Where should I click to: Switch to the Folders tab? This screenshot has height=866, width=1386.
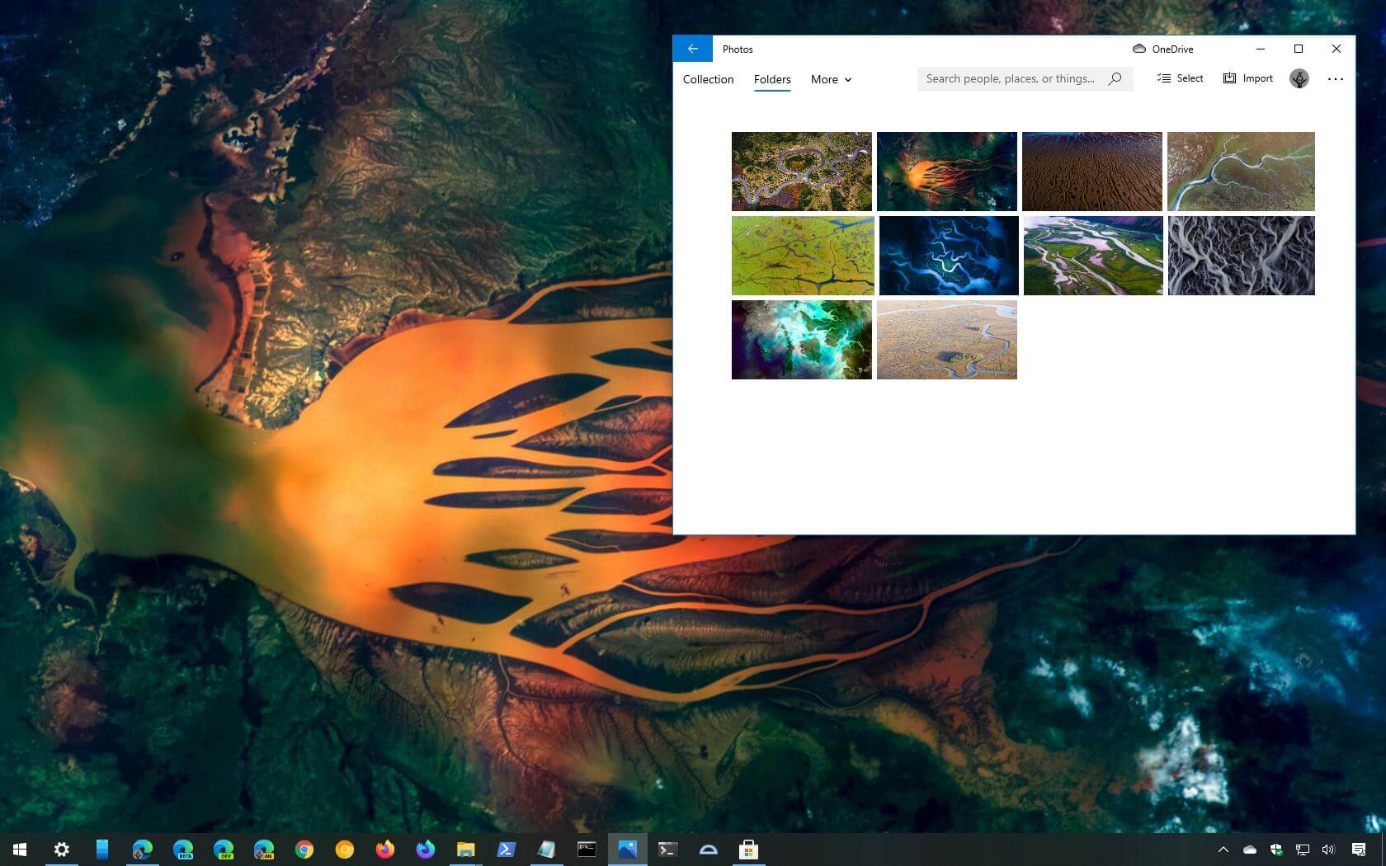[771, 79]
